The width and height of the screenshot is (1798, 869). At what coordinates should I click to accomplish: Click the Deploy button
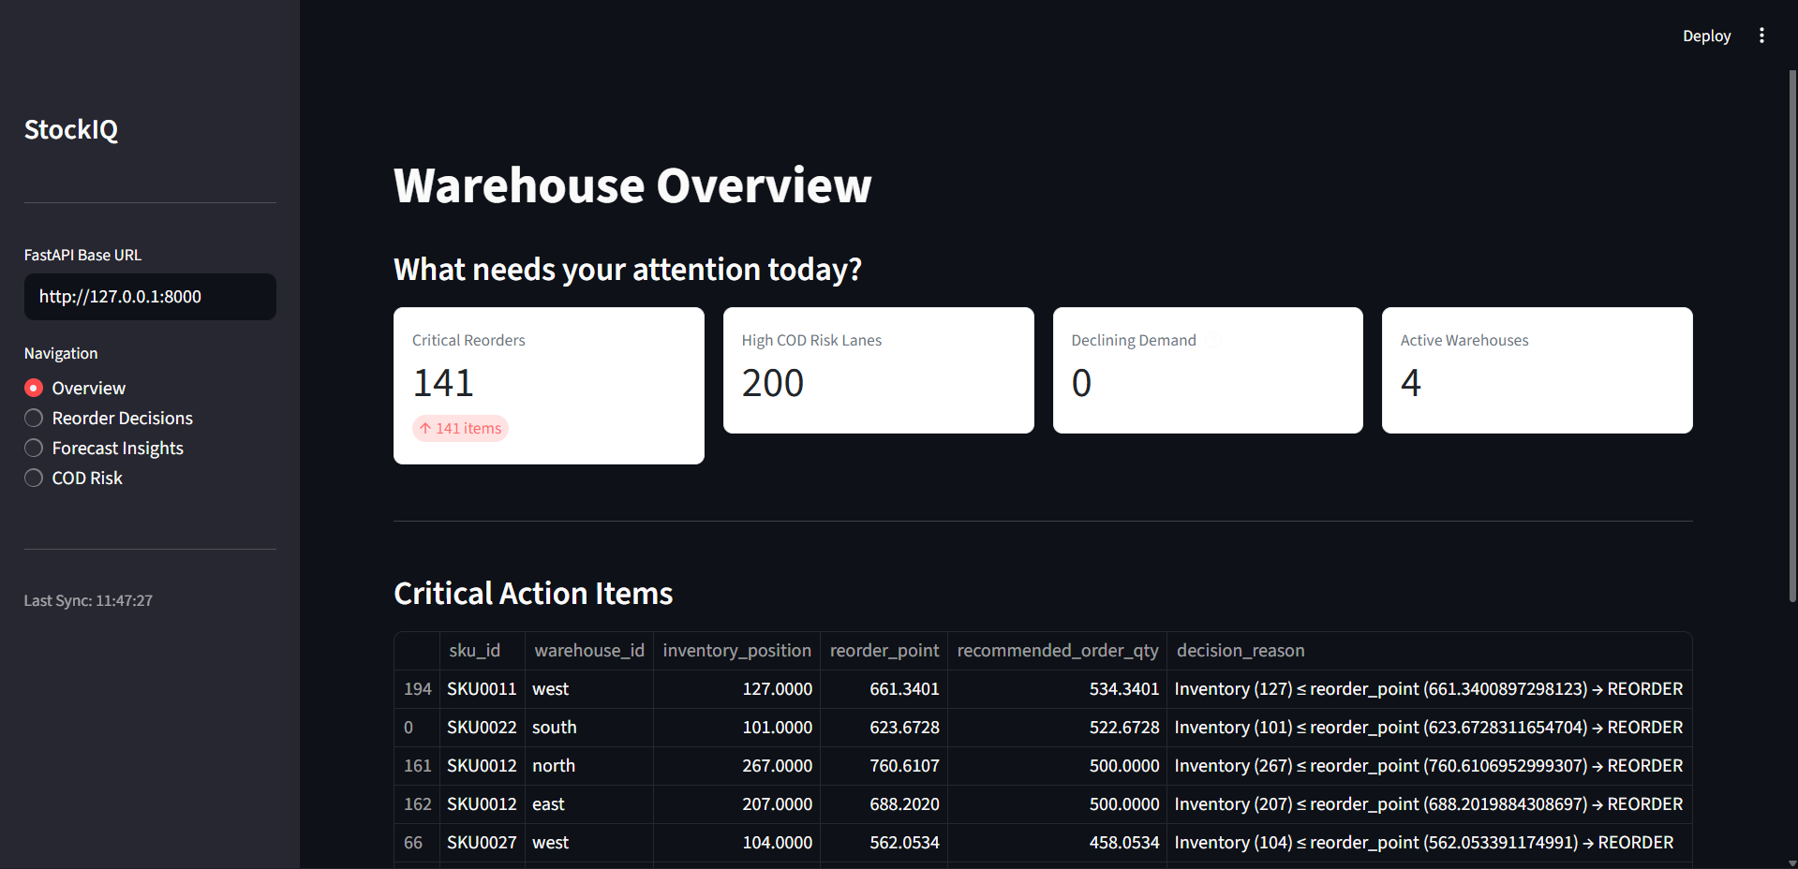[1706, 36]
